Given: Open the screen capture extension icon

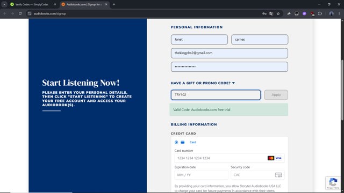Looking at the screenshot, I should click(297, 13).
